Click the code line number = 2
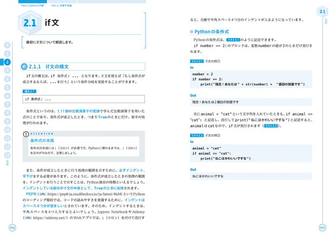The height and width of the screenshot is (237, 335). 203,74
